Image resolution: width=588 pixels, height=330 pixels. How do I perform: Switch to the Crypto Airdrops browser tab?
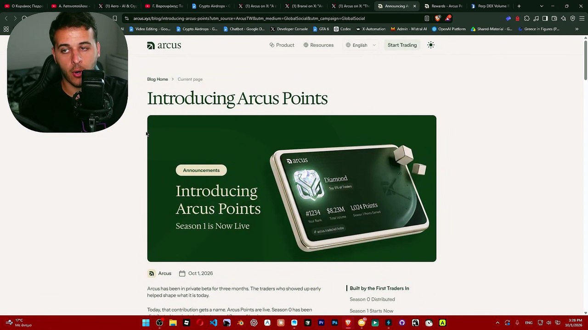click(x=210, y=6)
